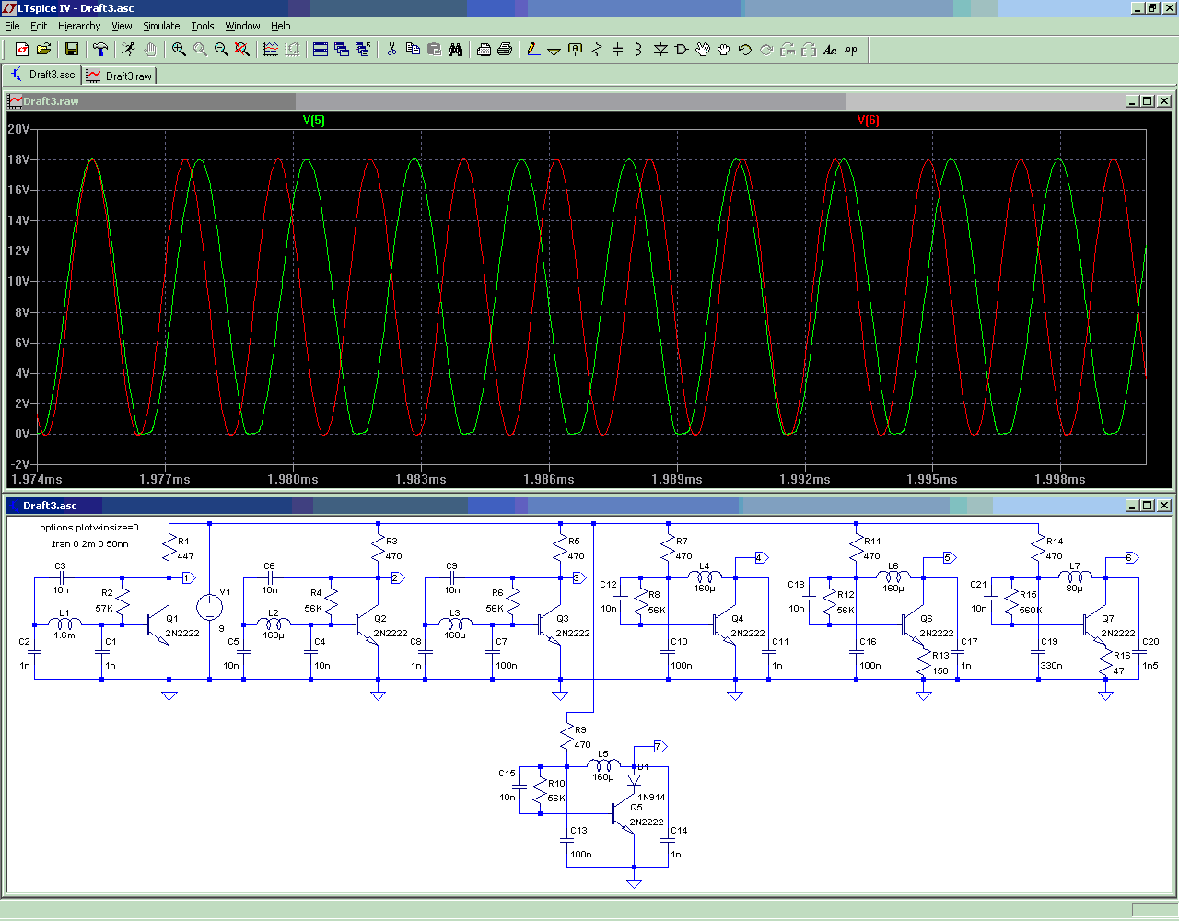The height and width of the screenshot is (921, 1179).
Task: Click the Undo icon in toolbar
Action: point(745,50)
